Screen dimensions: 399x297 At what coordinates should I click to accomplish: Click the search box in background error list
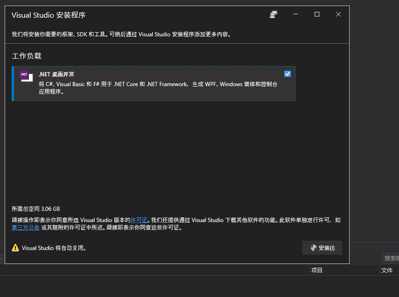point(391,258)
